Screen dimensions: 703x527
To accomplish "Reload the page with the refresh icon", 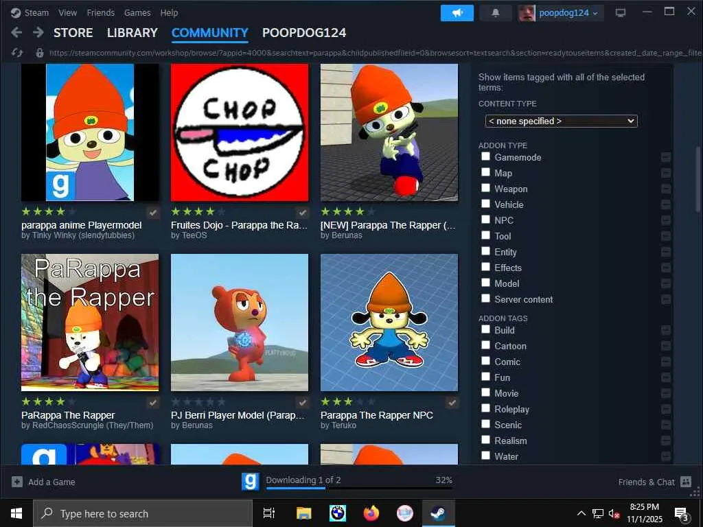I will point(17,53).
